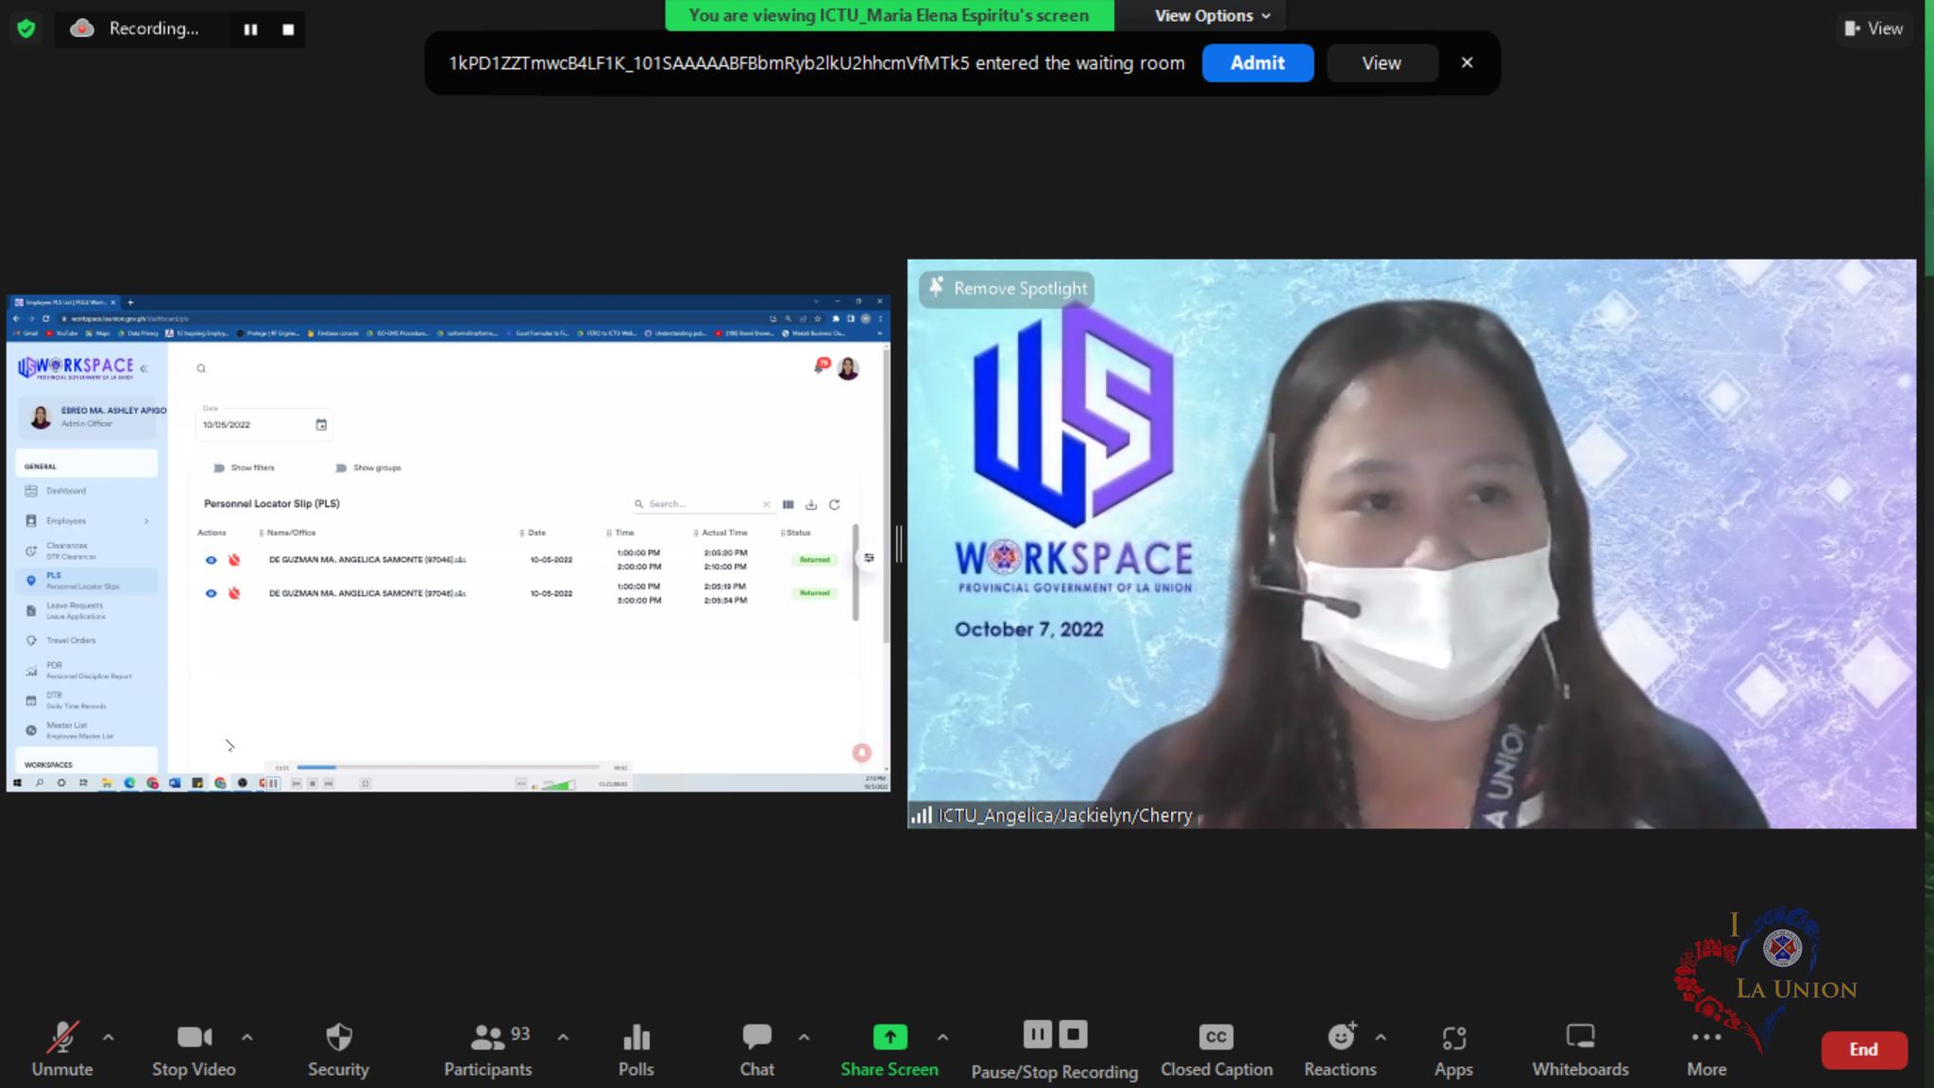Open Clearances DTR Clearance sidebar item

pyautogui.click(x=85, y=551)
